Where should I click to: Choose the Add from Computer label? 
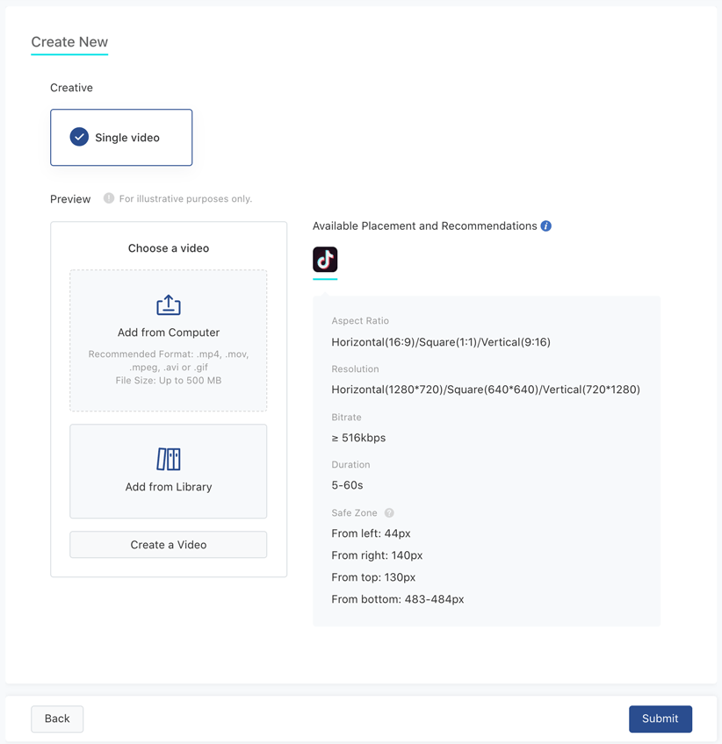click(x=169, y=333)
